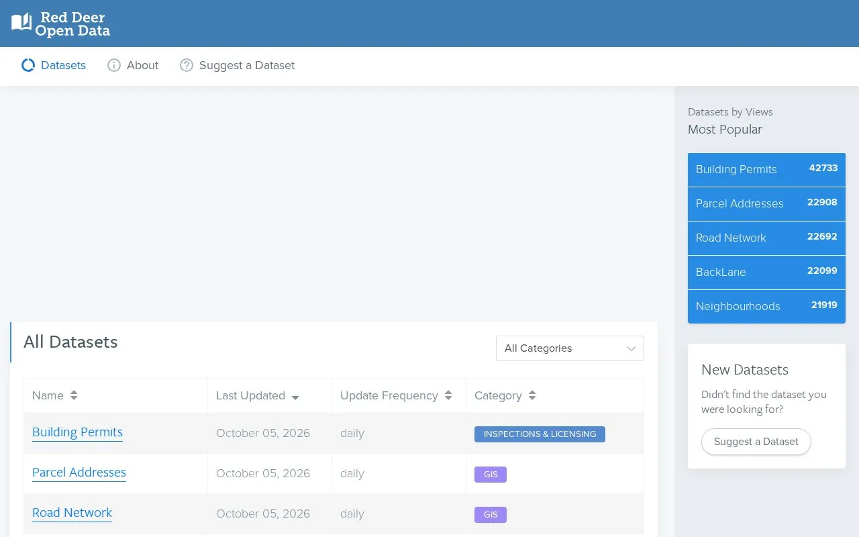Click the Inspections & Licensing category badge
This screenshot has width=859, height=537.
[x=540, y=434]
